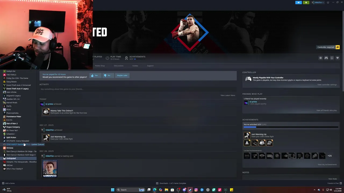Open HiMoThin account dropdown
This screenshot has height=193, width=344.
(319, 2)
